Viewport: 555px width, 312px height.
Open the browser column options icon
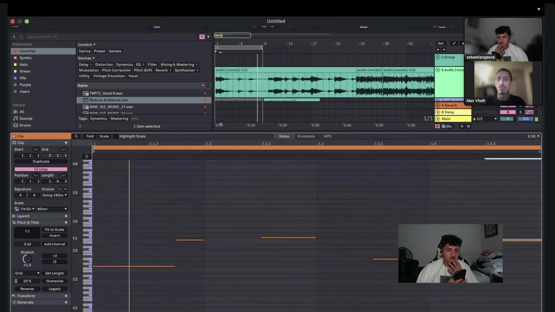pos(208,85)
